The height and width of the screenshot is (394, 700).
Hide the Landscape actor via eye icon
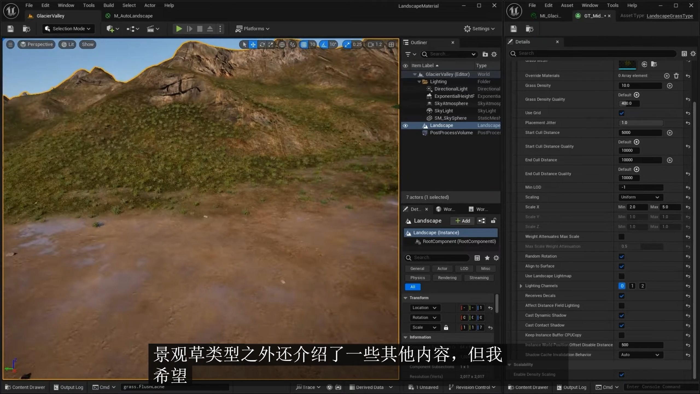[x=406, y=126]
